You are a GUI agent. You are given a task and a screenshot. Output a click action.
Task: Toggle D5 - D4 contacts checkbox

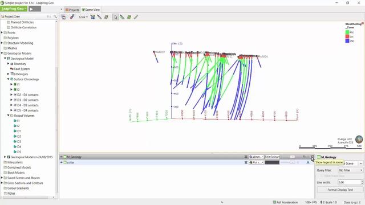[x=15, y=110]
